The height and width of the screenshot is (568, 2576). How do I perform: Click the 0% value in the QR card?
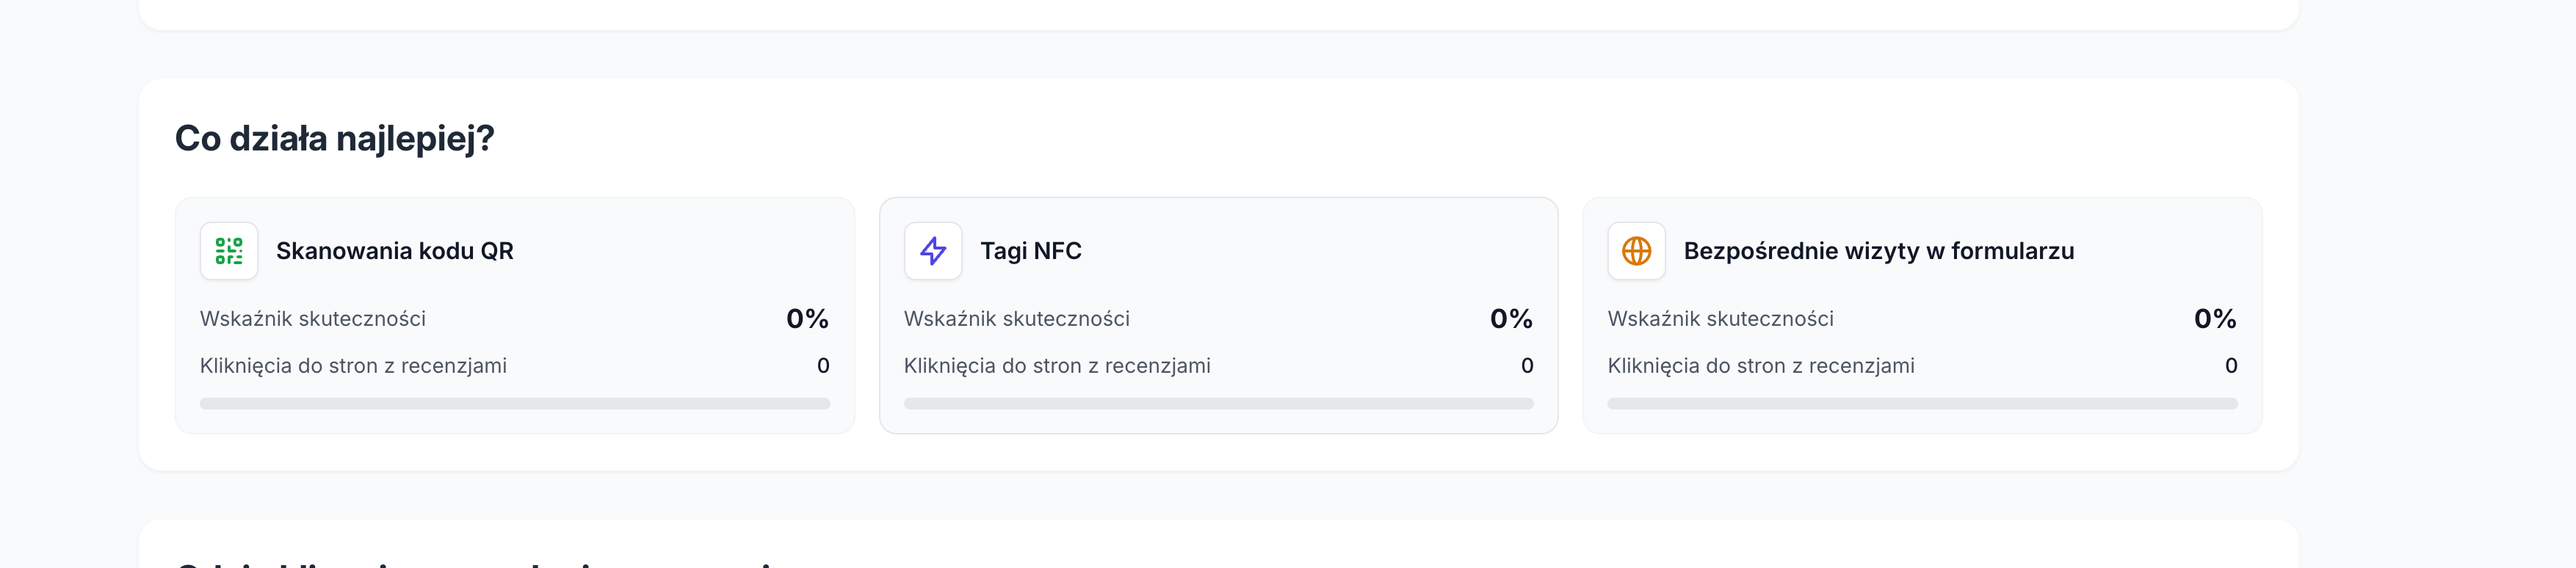pos(808,319)
